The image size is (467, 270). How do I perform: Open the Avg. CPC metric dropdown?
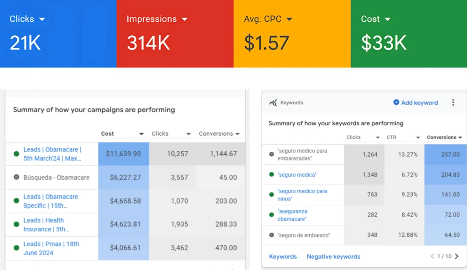(x=289, y=19)
